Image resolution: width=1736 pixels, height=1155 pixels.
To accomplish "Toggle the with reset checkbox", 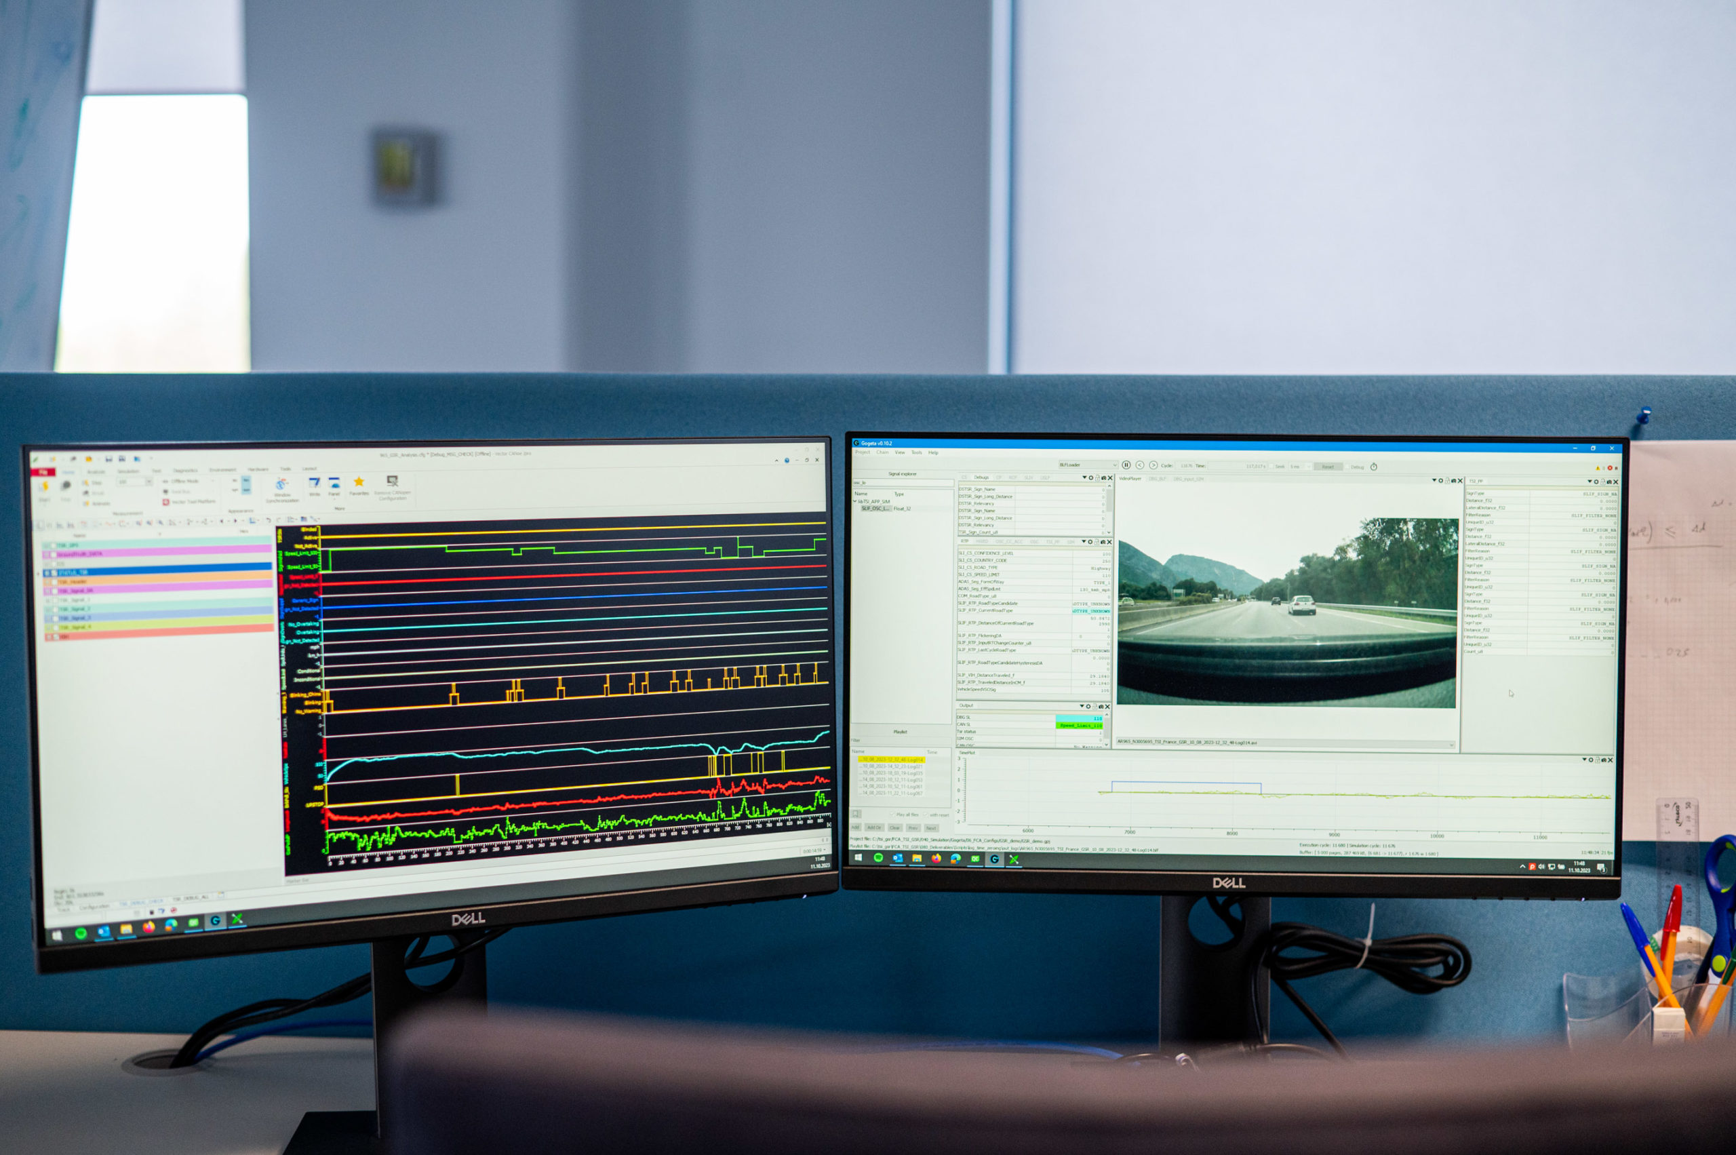I will click(x=926, y=815).
